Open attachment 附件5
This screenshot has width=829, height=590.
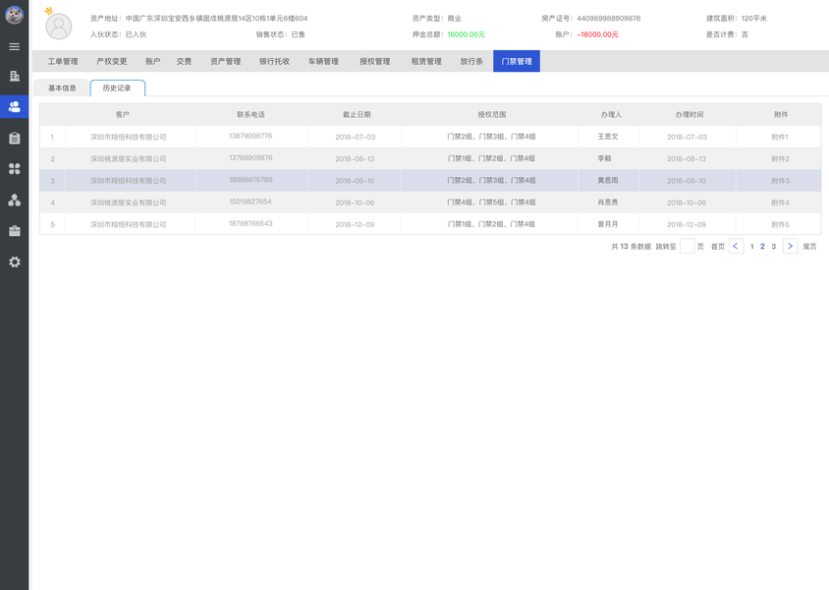pos(780,225)
